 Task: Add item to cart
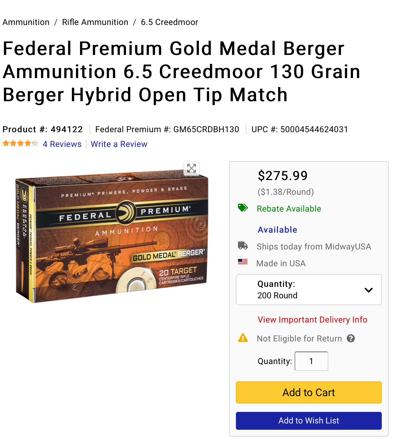309,392
